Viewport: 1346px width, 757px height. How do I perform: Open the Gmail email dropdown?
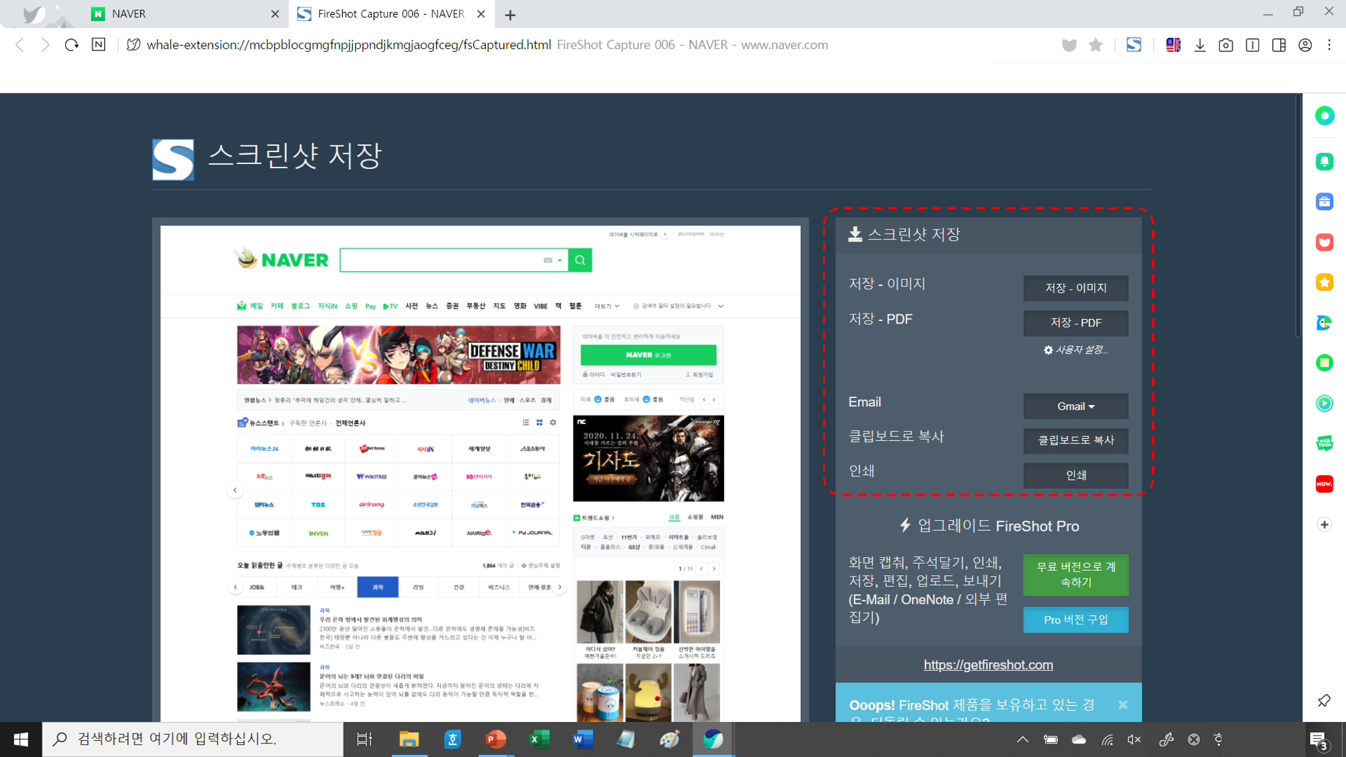[1075, 406]
